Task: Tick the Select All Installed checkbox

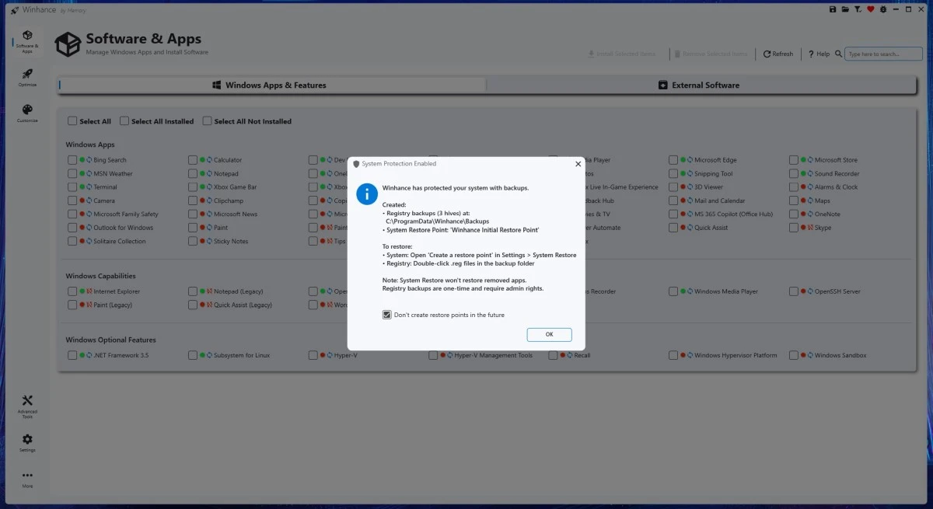Action: pyautogui.click(x=123, y=121)
